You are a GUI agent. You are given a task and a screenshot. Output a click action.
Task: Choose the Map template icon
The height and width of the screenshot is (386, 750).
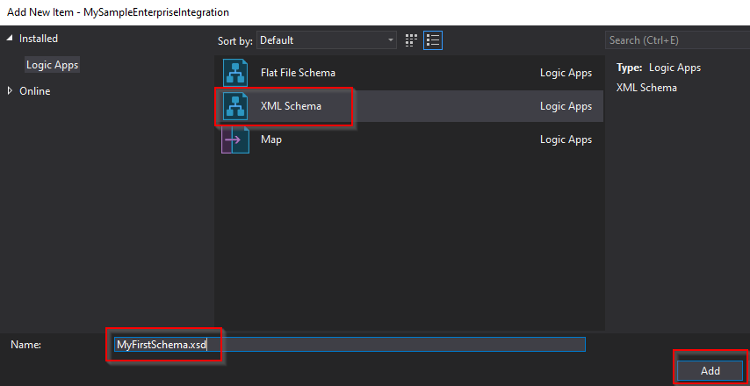pyautogui.click(x=235, y=139)
